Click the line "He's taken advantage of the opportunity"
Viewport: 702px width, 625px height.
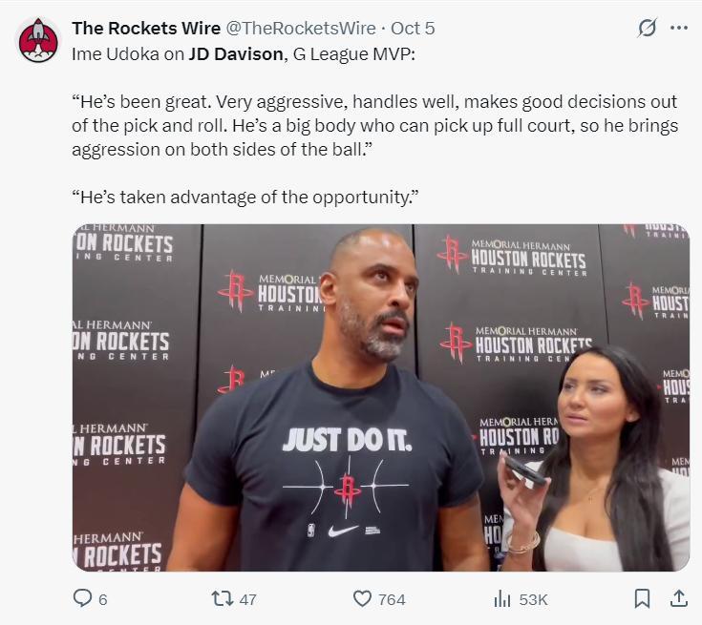(245, 198)
